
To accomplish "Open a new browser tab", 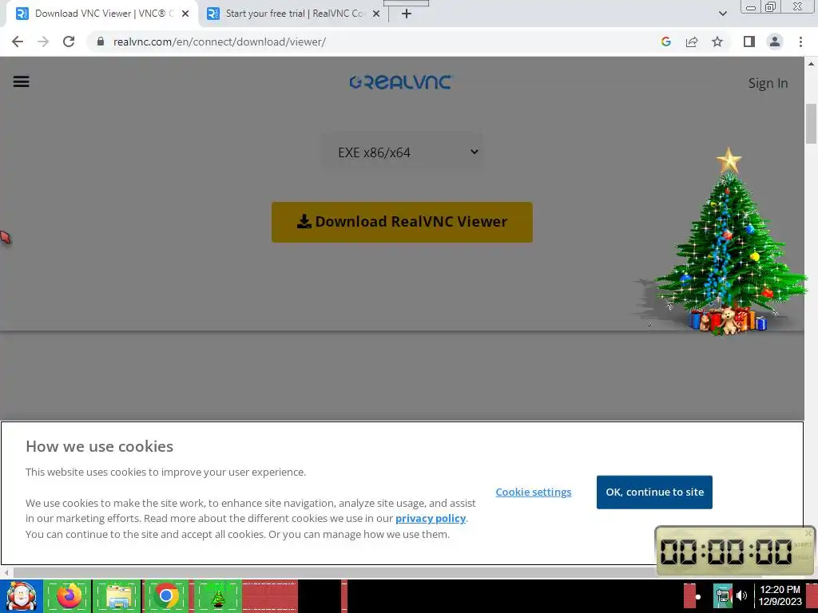I will tap(407, 14).
